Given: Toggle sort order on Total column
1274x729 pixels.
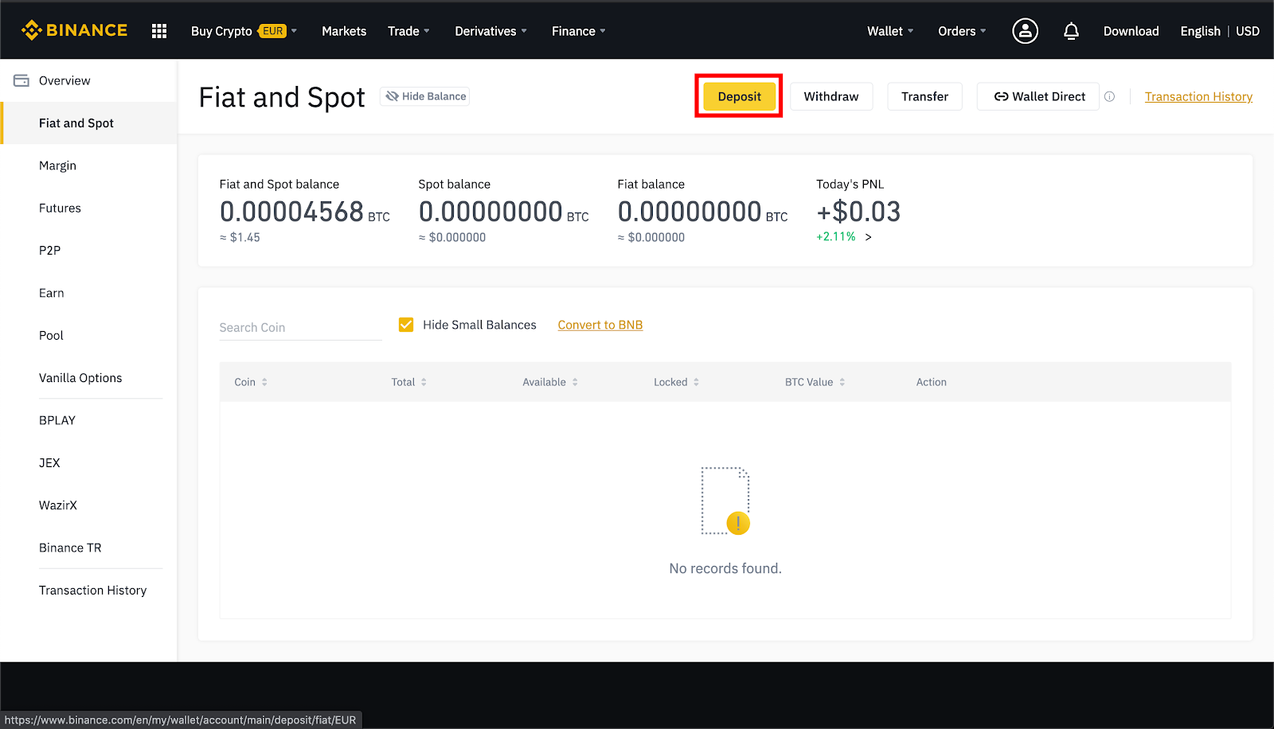Looking at the screenshot, I should 424,382.
